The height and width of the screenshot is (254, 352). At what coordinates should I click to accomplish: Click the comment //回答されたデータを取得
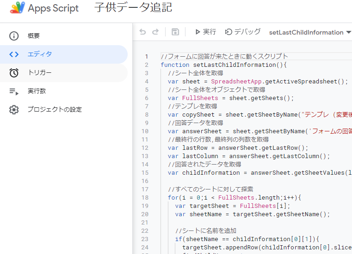204,164
